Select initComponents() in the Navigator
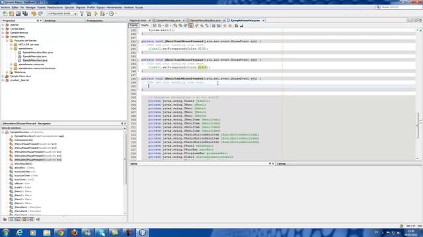 point(24,140)
